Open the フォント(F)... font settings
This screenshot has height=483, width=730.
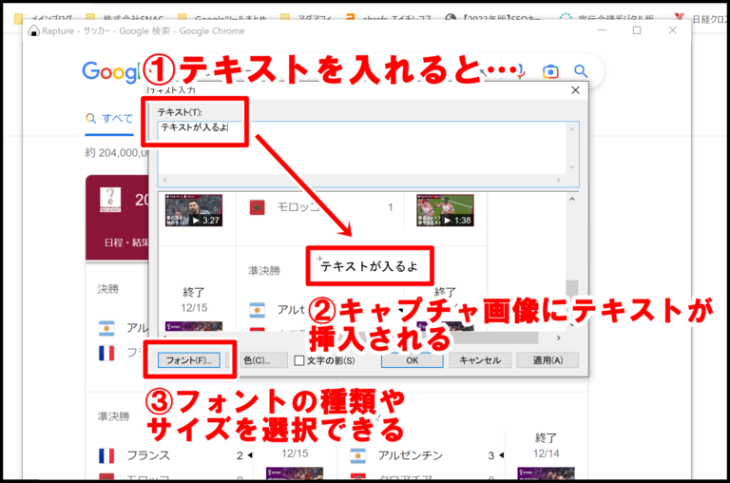(x=189, y=360)
